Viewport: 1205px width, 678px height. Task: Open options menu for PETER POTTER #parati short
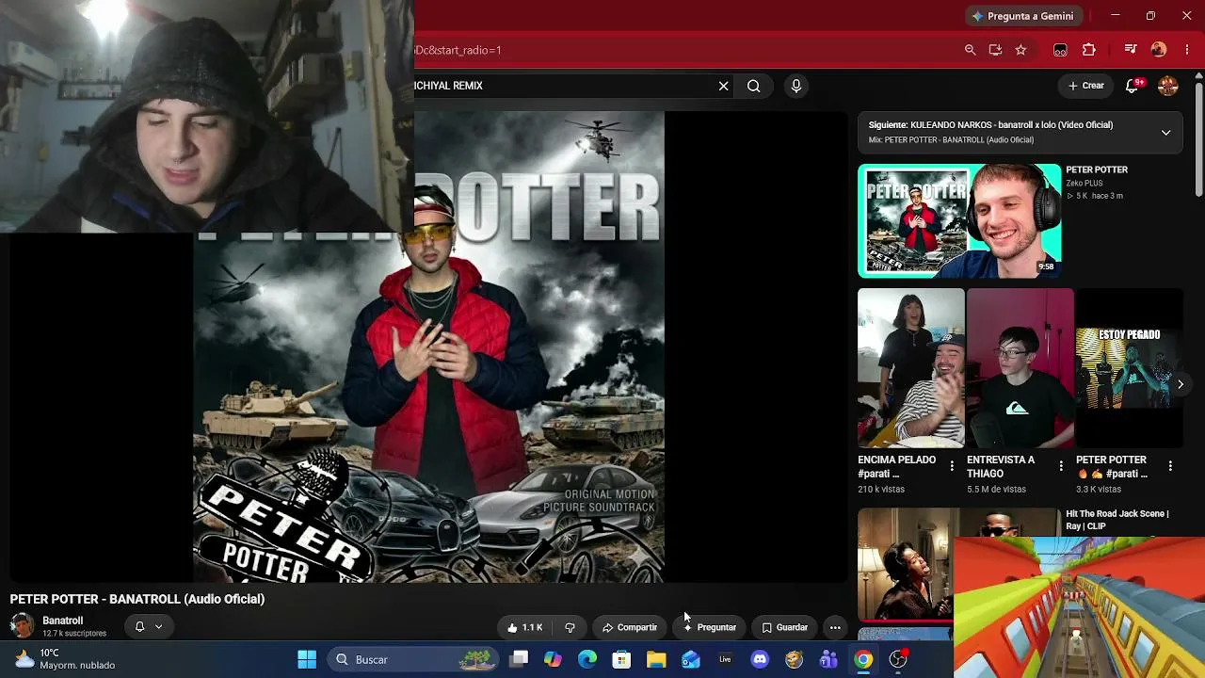[x=1170, y=466]
